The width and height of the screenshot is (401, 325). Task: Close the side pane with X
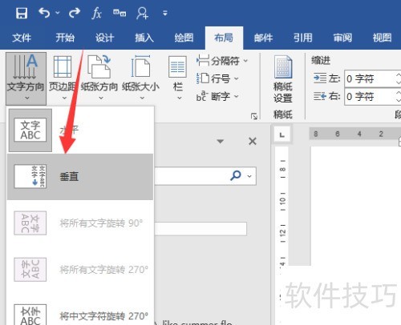(253, 141)
